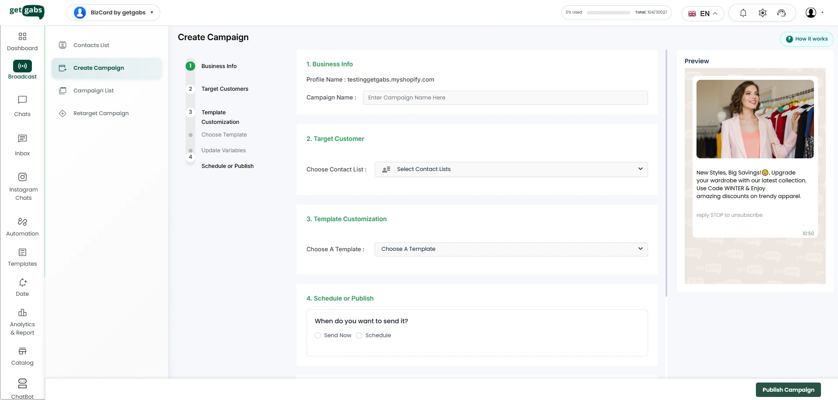Open the Chats sidebar icon
The image size is (838, 400).
pyautogui.click(x=22, y=100)
